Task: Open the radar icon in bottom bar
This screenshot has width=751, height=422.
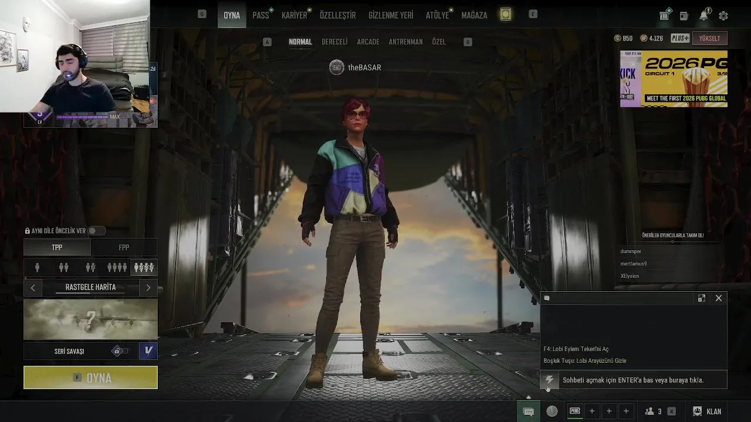Action: pos(552,411)
